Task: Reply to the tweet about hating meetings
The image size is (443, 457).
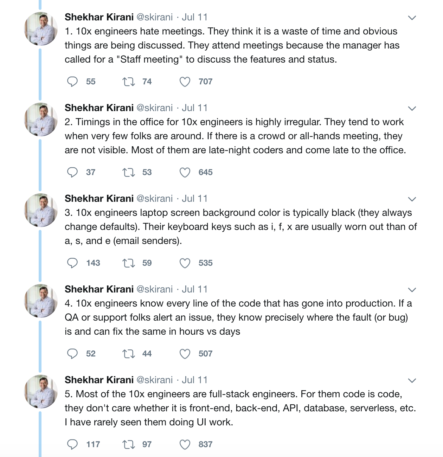Action: pos(72,82)
